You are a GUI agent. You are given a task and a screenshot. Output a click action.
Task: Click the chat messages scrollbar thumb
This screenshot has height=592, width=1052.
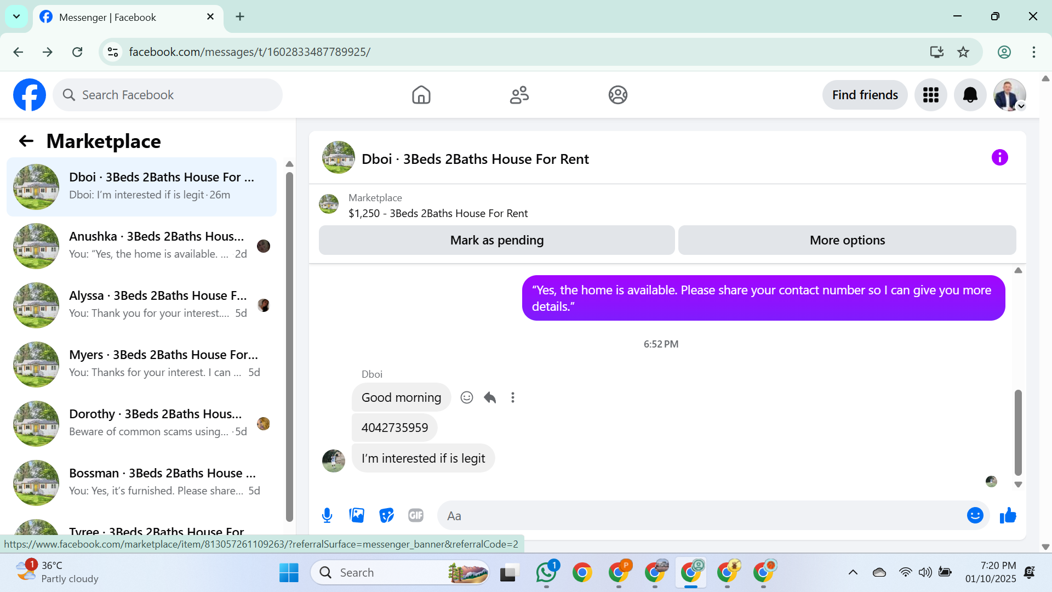tap(1018, 432)
